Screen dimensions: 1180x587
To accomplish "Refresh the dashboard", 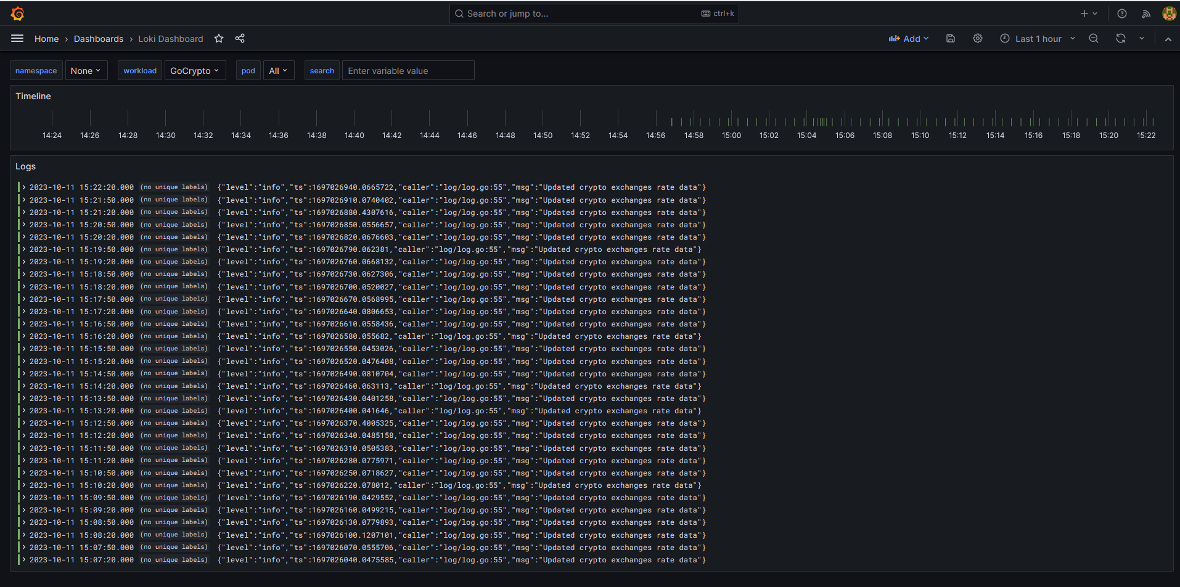I will [x=1121, y=39].
